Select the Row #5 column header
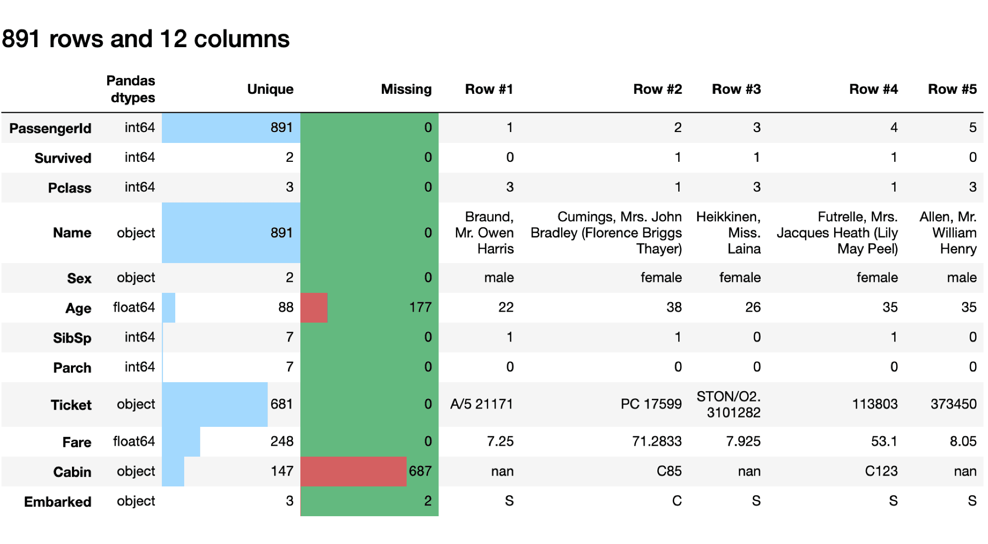The height and width of the screenshot is (544, 988). point(952,89)
